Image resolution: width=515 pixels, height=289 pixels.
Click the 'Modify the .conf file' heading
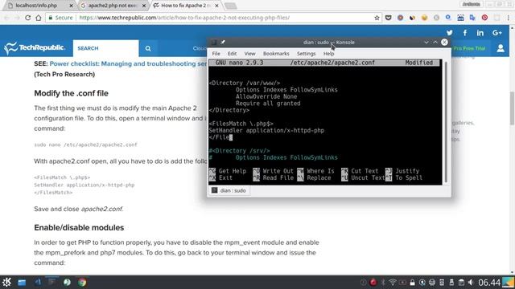tap(72, 93)
